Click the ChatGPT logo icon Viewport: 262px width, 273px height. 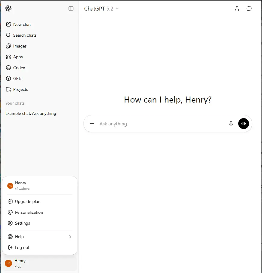pyautogui.click(x=8, y=8)
